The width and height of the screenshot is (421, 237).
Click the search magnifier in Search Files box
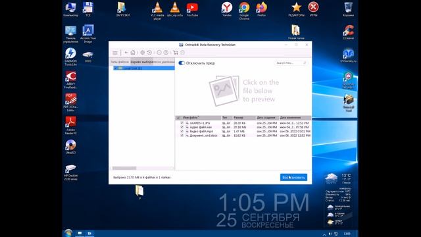pos(305,63)
